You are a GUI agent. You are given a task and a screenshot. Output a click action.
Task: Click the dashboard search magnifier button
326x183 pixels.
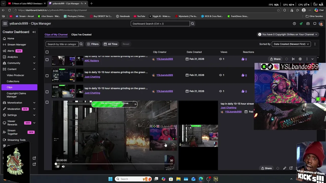193,24
